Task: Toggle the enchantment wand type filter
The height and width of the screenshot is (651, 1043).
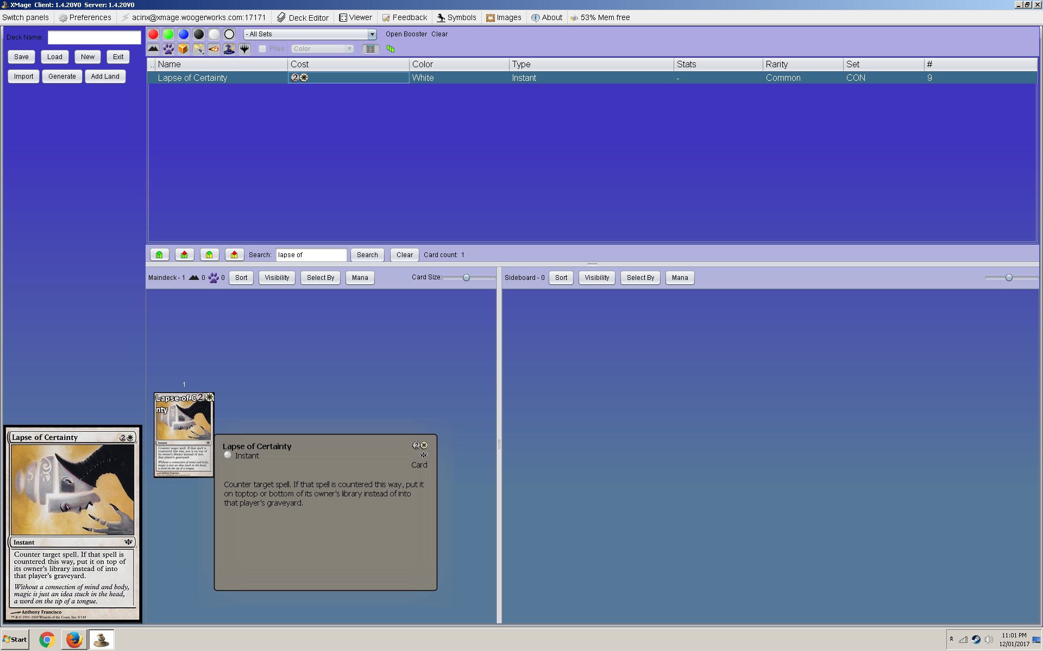Action: click(199, 49)
